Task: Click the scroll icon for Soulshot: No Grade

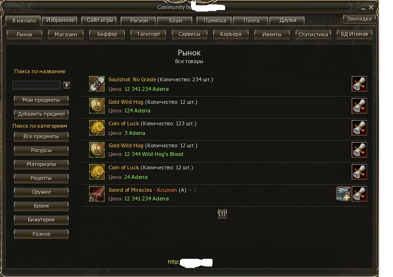Action: (359, 84)
